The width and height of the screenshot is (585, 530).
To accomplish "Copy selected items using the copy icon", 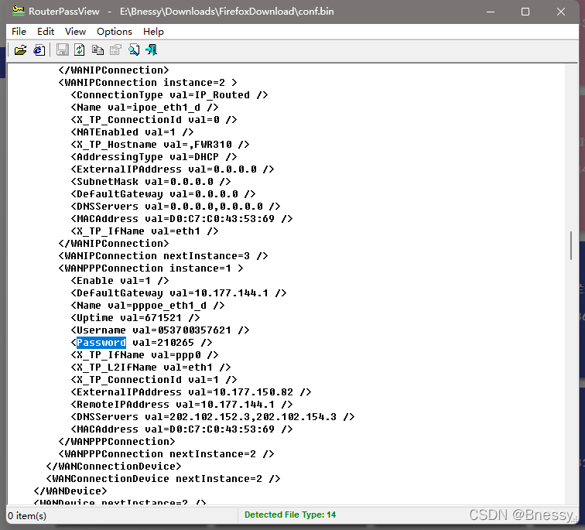I will [x=97, y=50].
